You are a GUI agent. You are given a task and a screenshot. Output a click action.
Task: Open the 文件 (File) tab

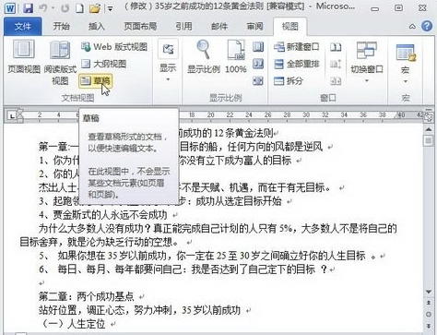pyautogui.click(x=22, y=27)
